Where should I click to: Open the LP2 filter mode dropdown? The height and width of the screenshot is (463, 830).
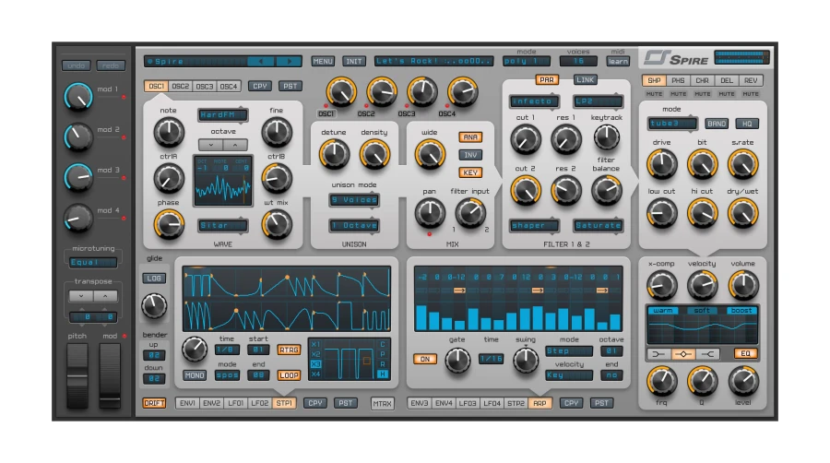pos(599,101)
